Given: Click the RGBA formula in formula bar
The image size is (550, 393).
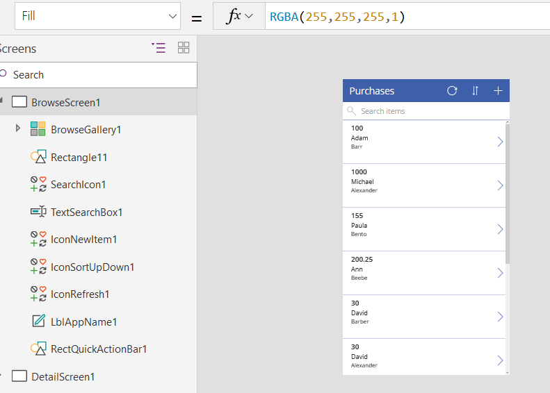Looking at the screenshot, I should [337, 16].
